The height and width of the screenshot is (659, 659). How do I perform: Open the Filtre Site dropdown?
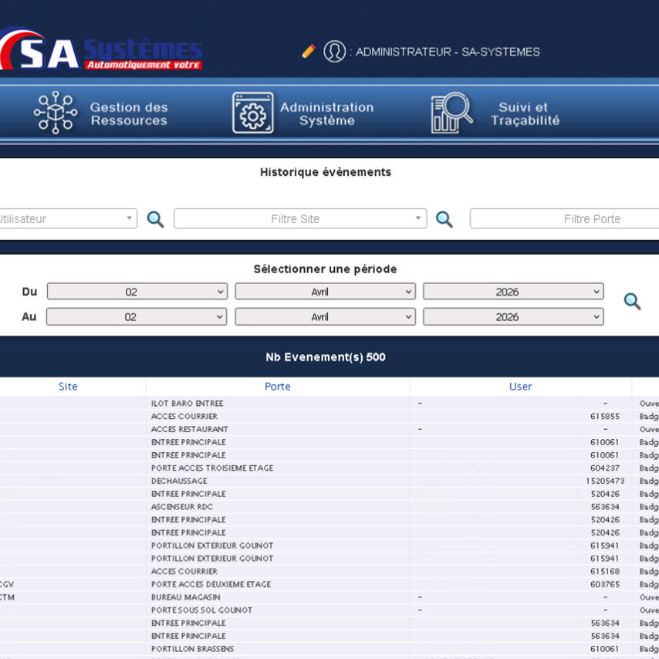point(300,219)
